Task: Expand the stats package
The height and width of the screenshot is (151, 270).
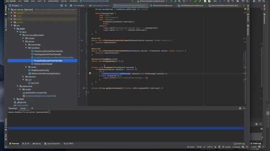Action: (x=26, y=67)
